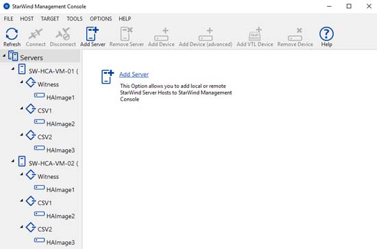Click the Add Server toolbar icon
Image resolution: width=377 pixels, height=249 pixels.
tap(93, 34)
